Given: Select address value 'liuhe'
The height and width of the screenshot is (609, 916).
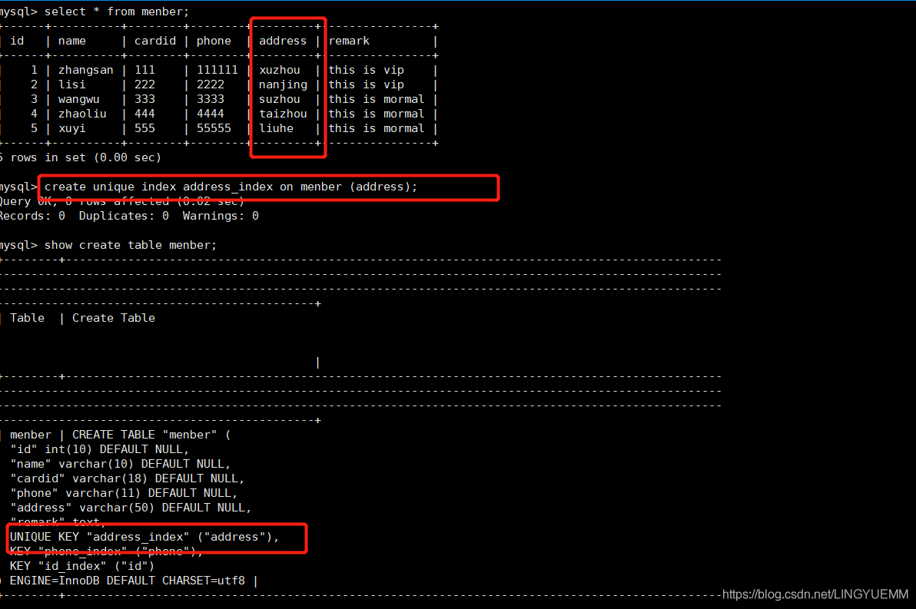Looking at the screenshot, I should click(276, 128).
